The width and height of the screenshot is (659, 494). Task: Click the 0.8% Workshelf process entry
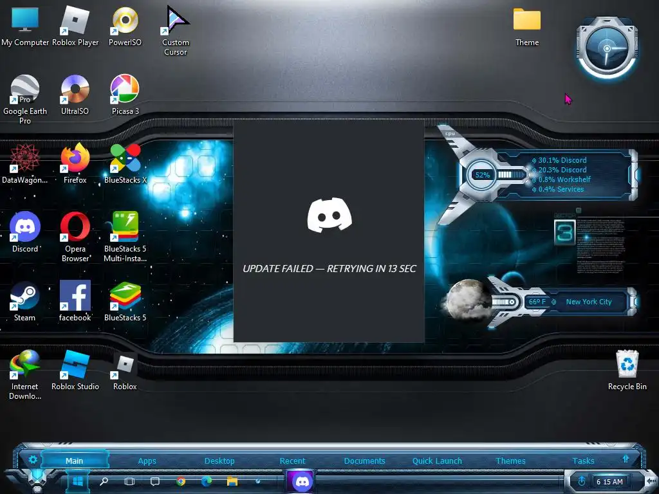(561, 179)
